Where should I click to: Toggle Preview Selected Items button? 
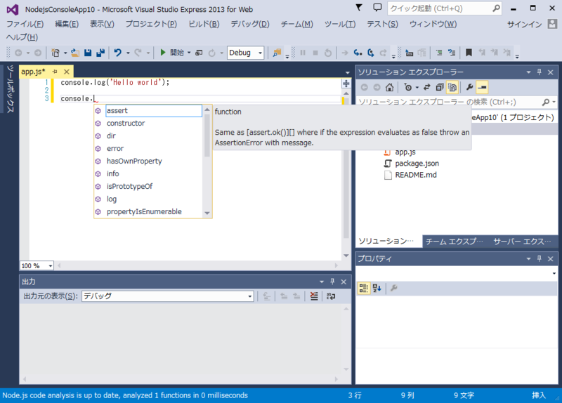click(483, 87)
